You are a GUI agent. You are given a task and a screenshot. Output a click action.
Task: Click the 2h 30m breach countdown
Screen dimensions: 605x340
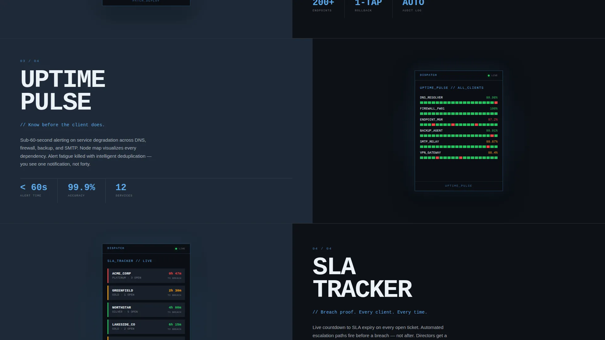pyautogui.click(x=175, y=291)
